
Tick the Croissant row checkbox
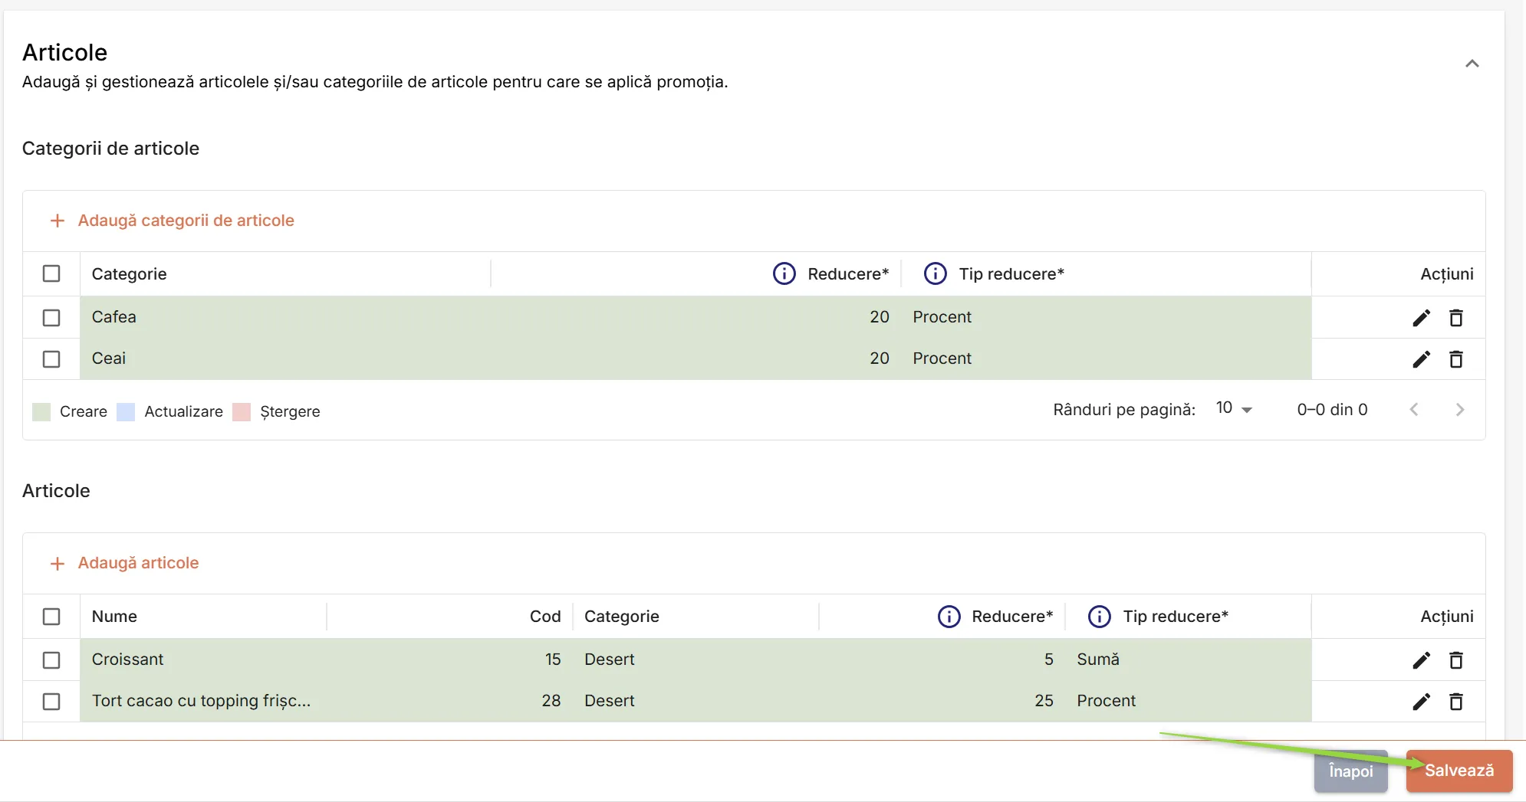point(51,660)
